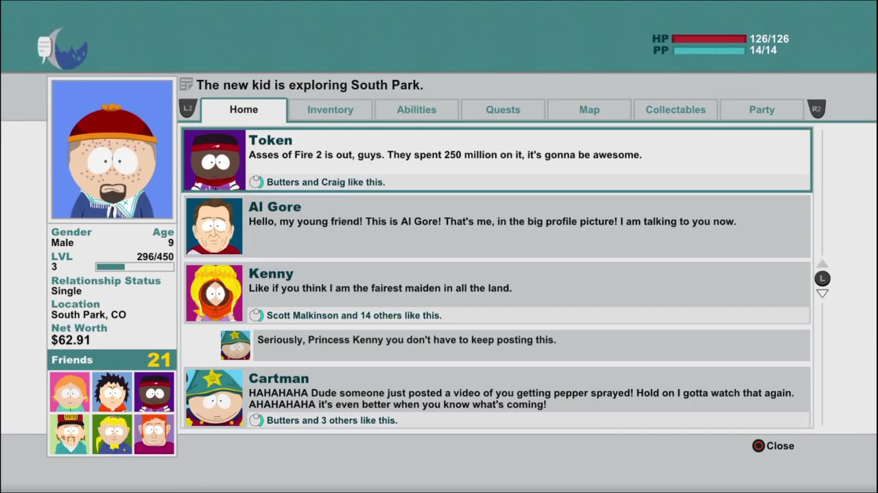The width and height of the screenshot is (878, 493).
Task: Open the Party tab
Action: click(761, 110)
